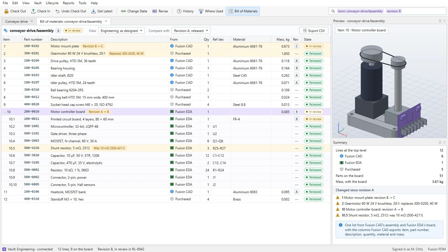The height and width of the screenshot is (252, 448).
Task: Click the Check Out lock icon
Action: tap(6, 11)
